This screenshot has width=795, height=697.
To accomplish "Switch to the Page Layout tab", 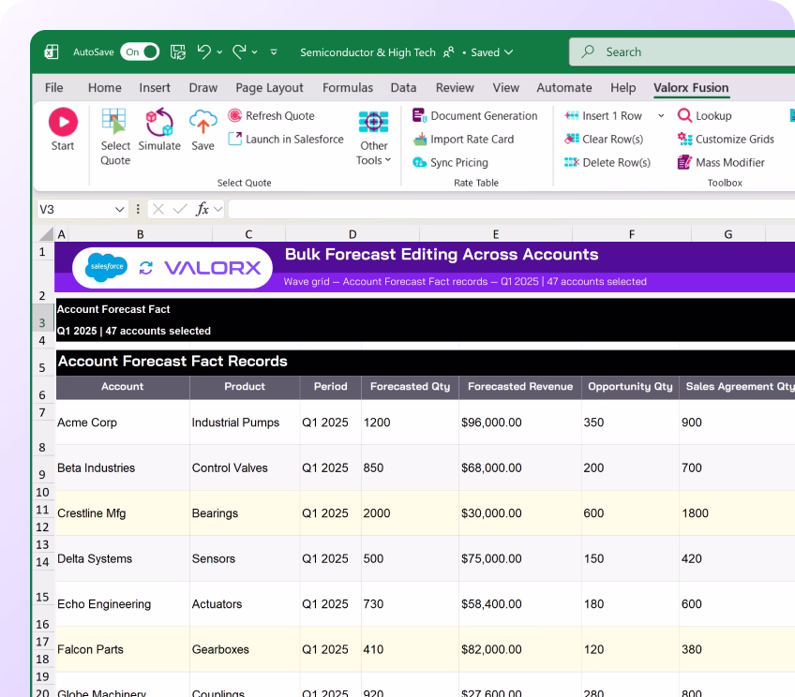I will tap(270, 88).
